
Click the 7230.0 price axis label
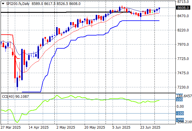click(x=184, y=87)
